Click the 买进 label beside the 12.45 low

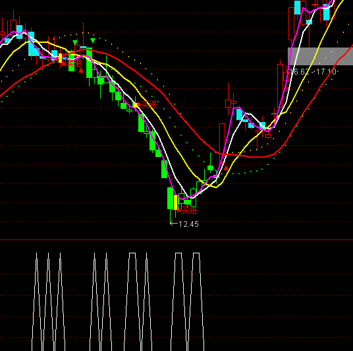(x=189, y=210)
